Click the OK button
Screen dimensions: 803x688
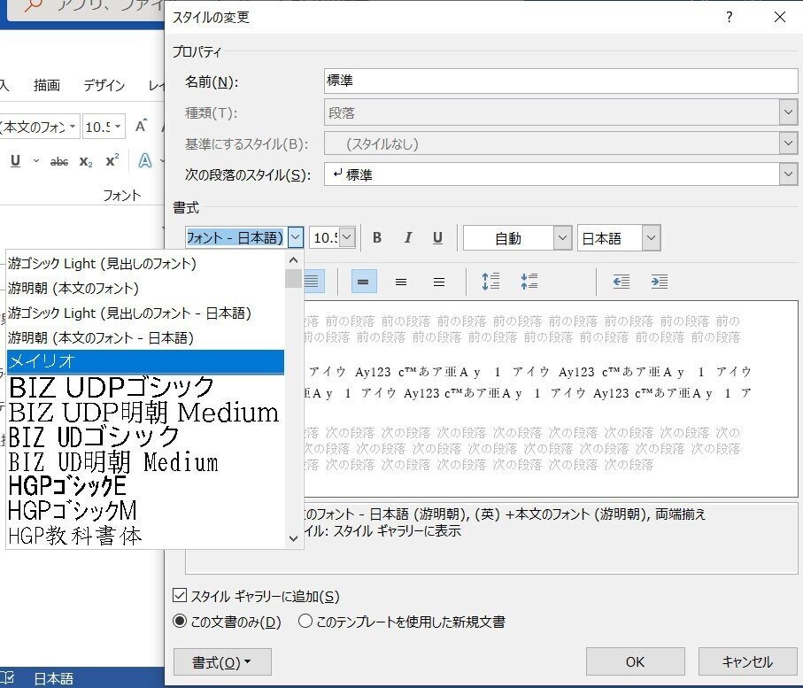pyautogui.click(x=635, y=661)
